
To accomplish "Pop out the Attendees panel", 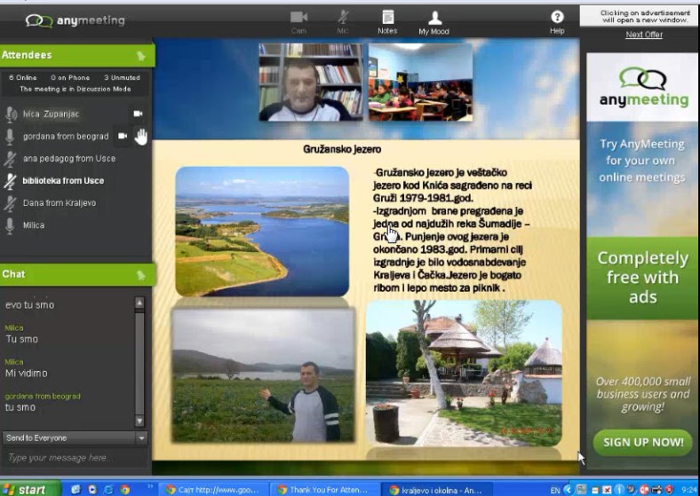I will (x=140, y=55).
